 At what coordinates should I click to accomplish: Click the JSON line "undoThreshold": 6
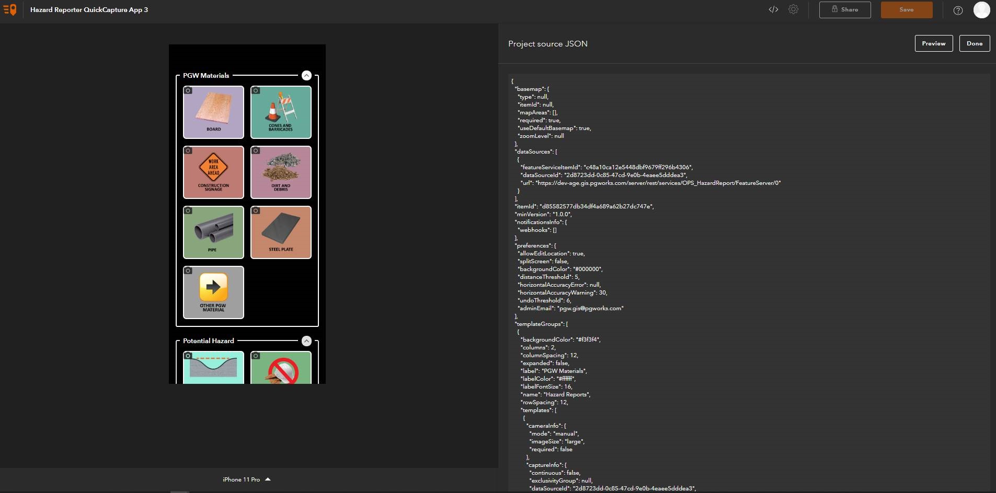(x=545, y=300)
